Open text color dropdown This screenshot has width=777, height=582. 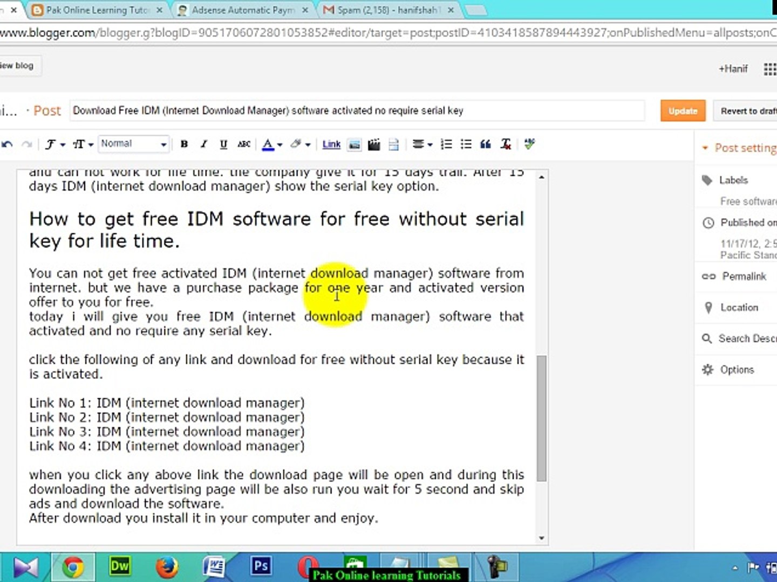coord(272,144)
